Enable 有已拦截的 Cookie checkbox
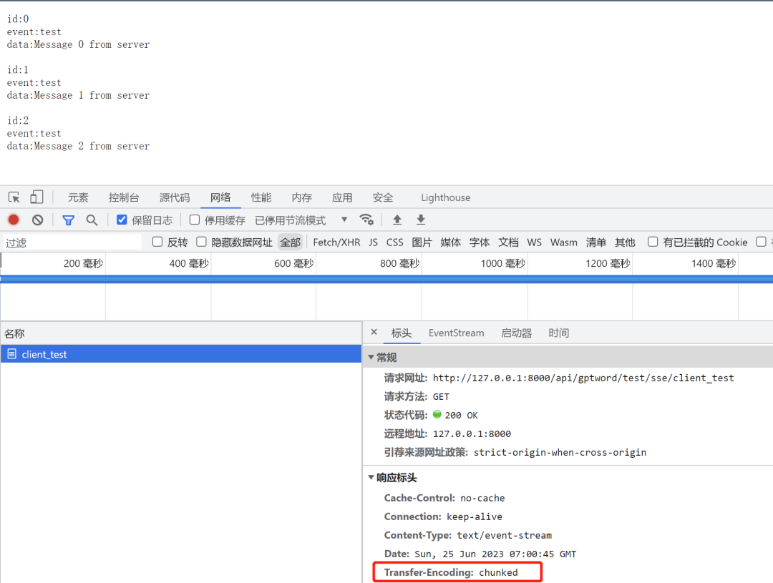 [x=653, y=242]
